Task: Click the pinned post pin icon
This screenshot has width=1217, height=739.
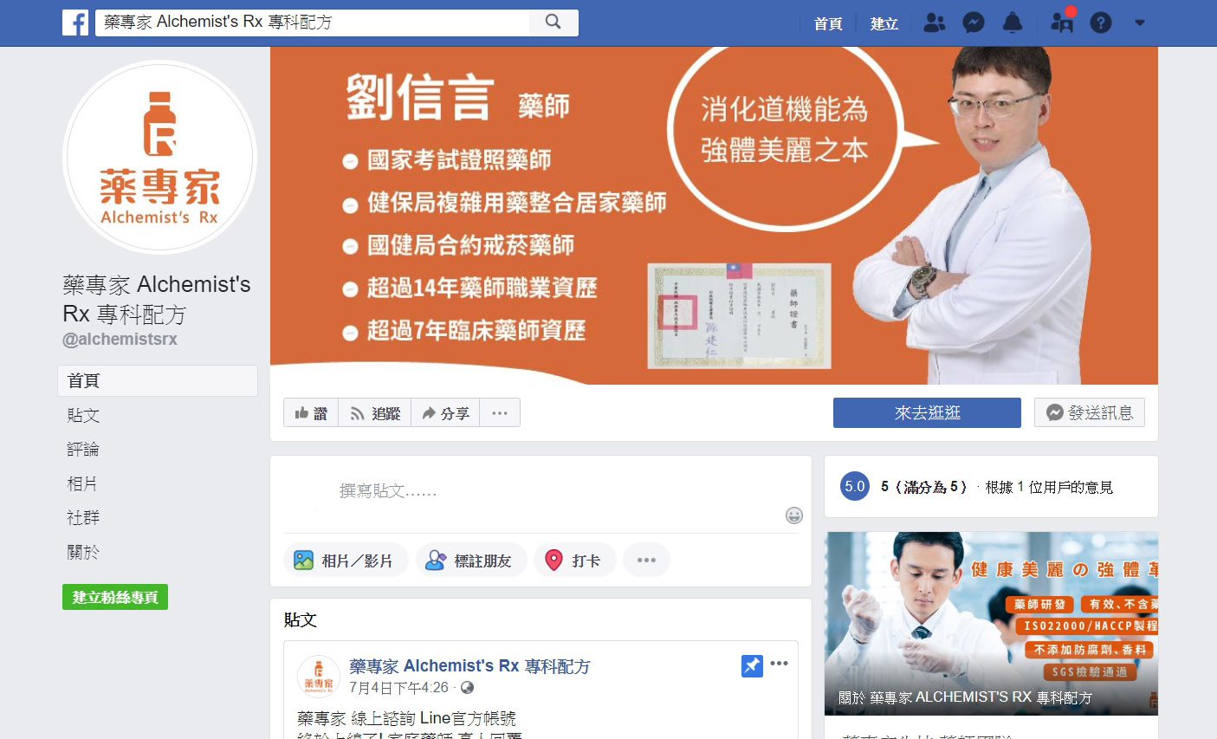Action: point(752,666)
